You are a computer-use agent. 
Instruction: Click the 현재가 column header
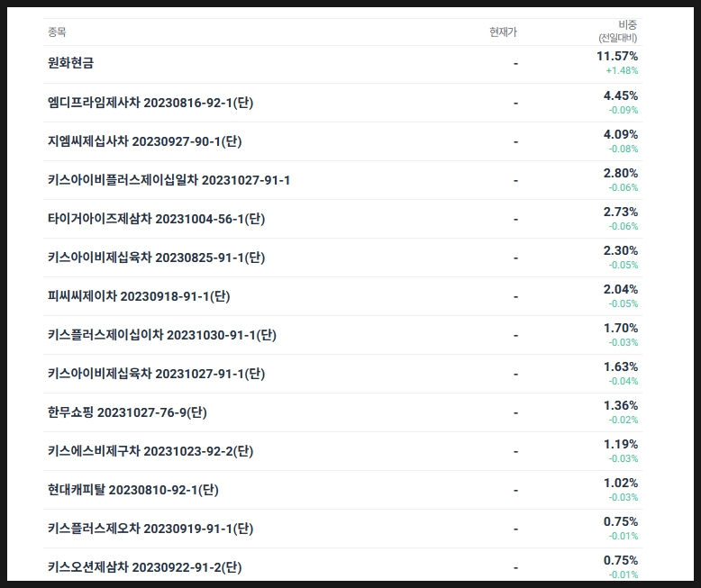point(503,32)
